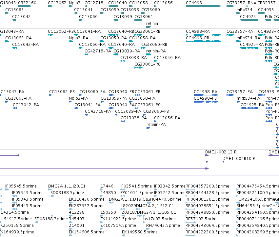This screenshot has height=237, width=279.
Task: Click the bs17a02.5prime EST label
Action: point(159,219)
